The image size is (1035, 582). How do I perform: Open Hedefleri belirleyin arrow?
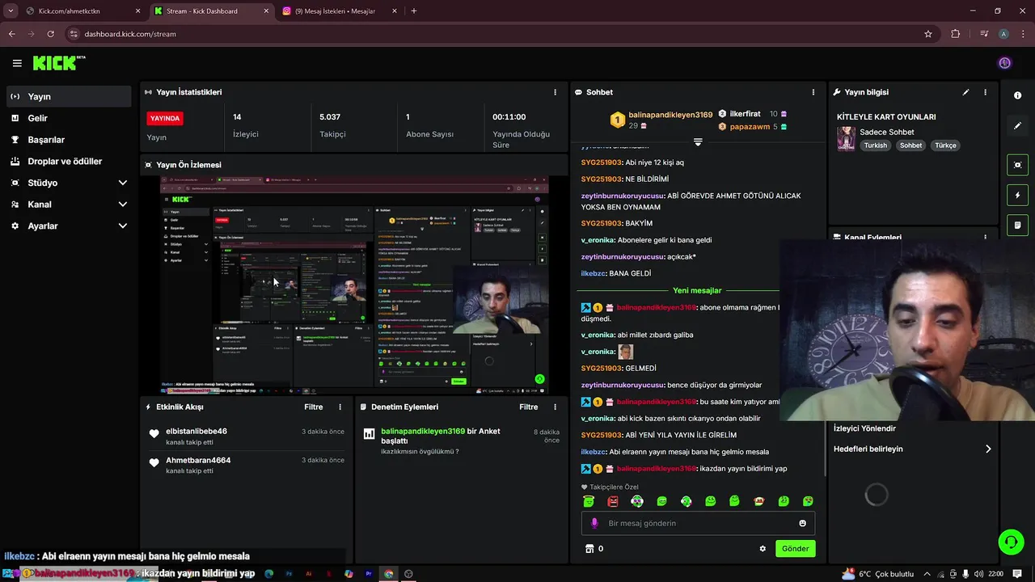tap(988, 449)
